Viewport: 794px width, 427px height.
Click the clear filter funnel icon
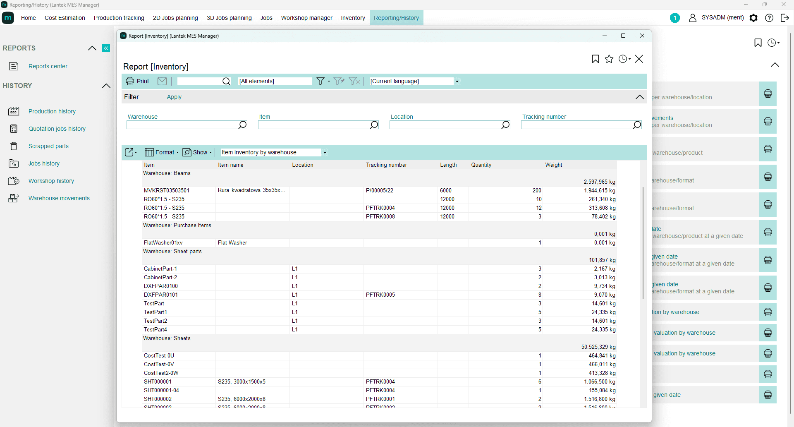pos(354,81)
